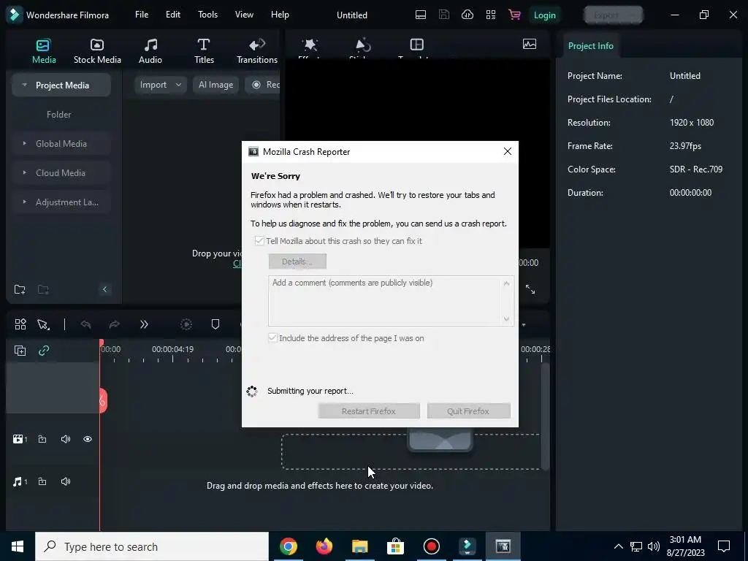The height and width of the screenshot is (561, 748).
Task: Click the Login button
Action: (x=544, y=15)
